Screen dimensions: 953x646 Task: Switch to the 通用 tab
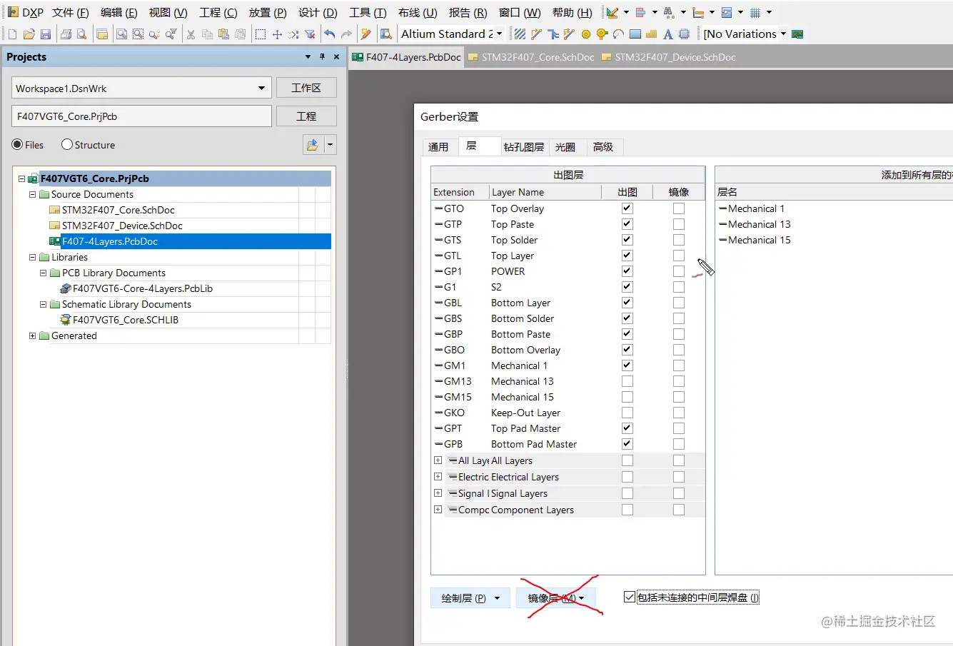(x=438, y=147)
